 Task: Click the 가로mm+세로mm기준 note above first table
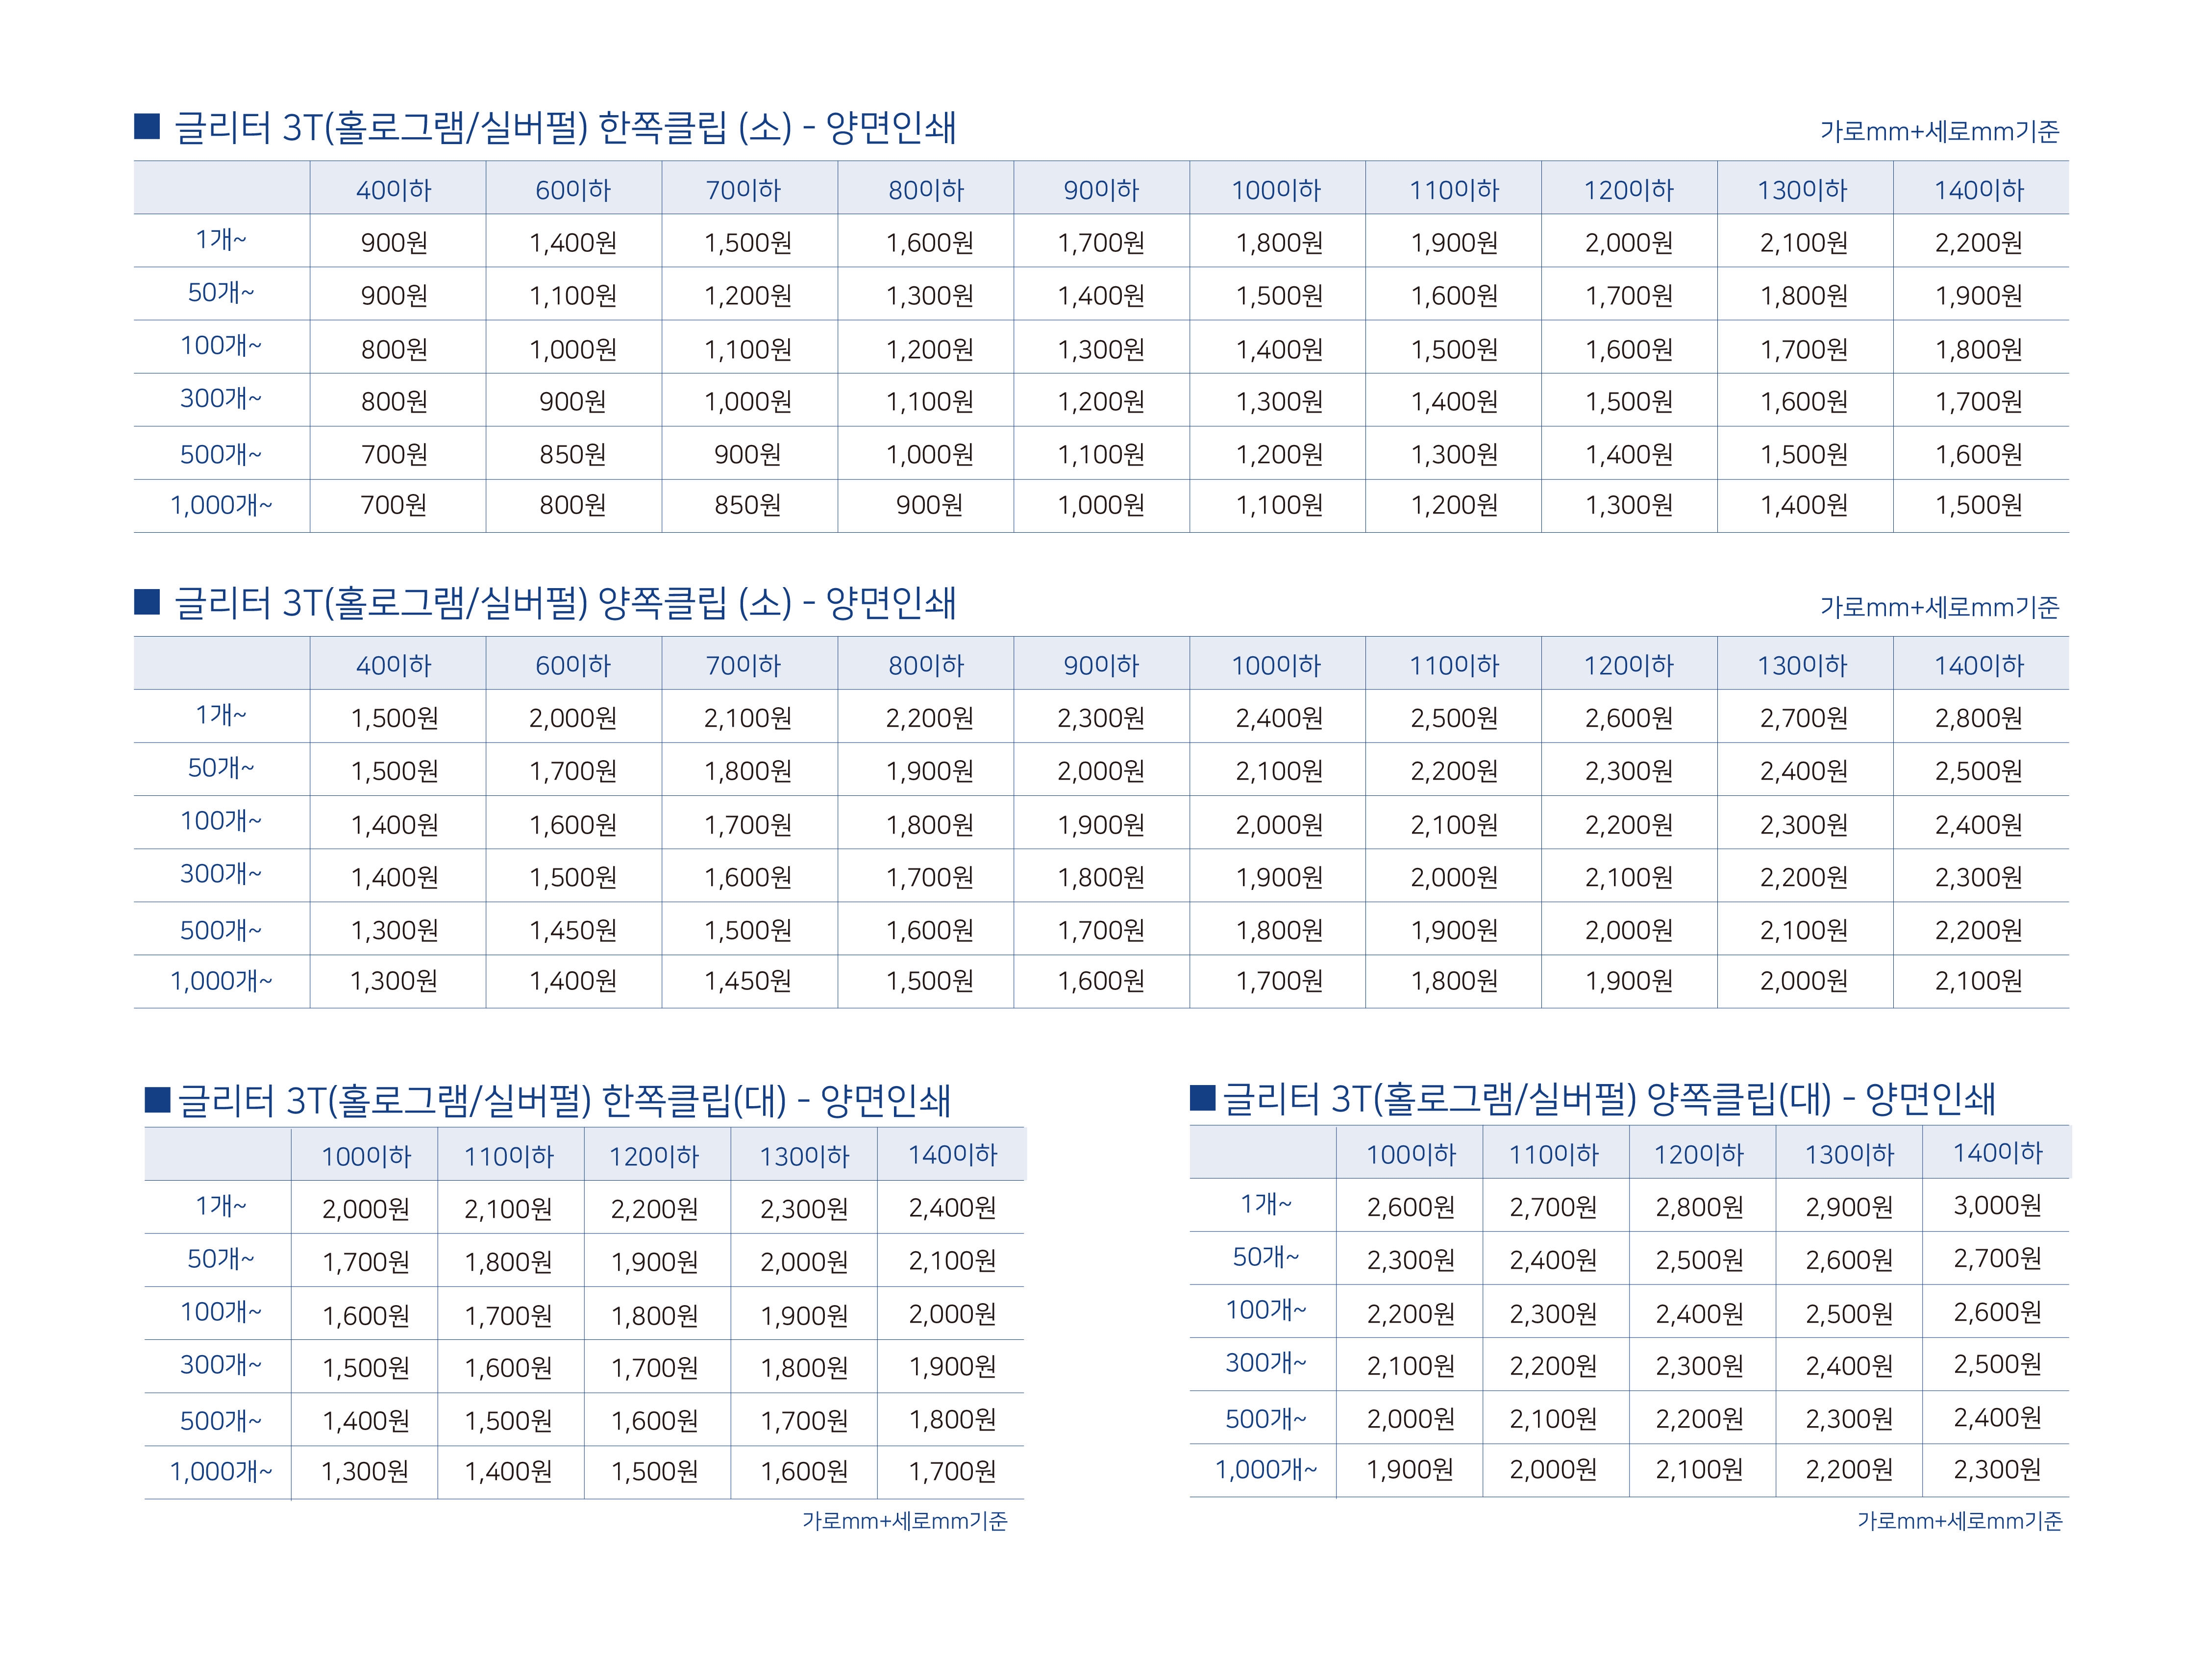1939,131
